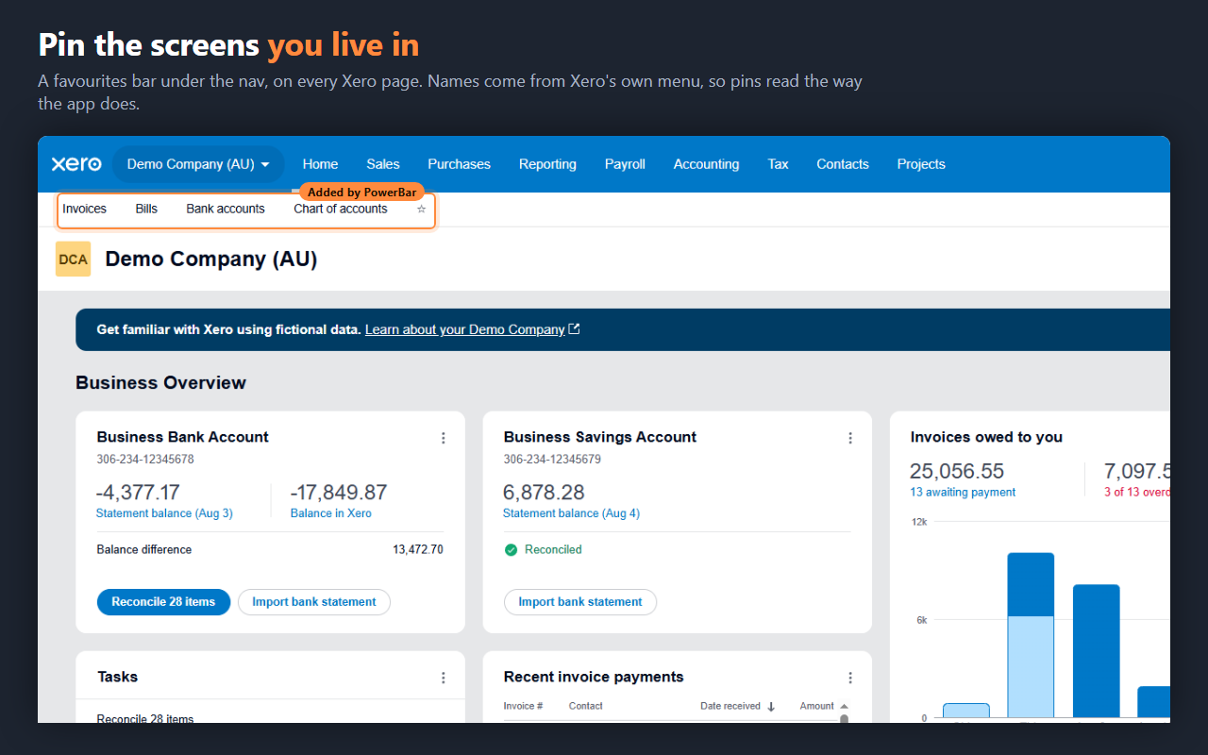Open Balance in Xero link
Screen dimensions: 1208x755
click(331, 513)
